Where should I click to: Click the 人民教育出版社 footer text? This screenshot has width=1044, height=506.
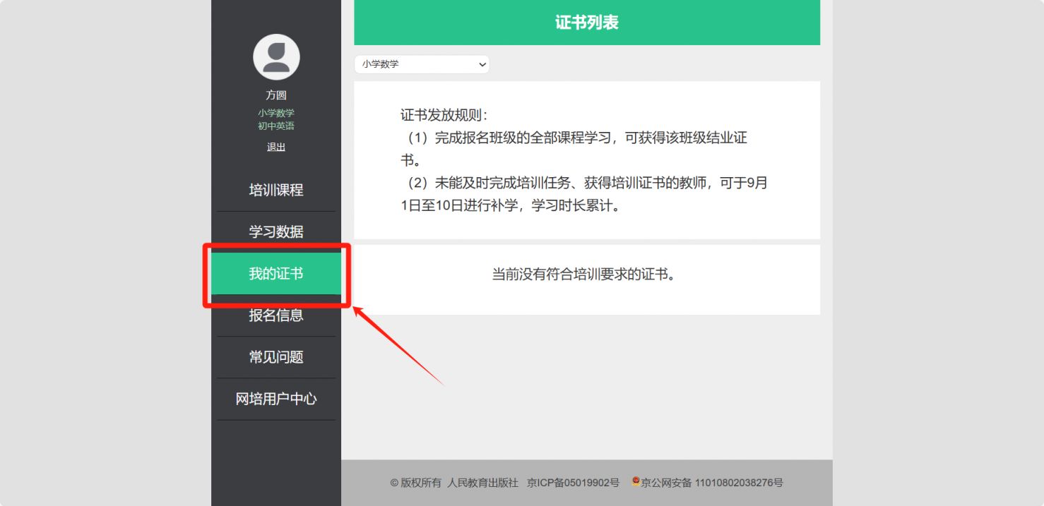pos(483,483)
